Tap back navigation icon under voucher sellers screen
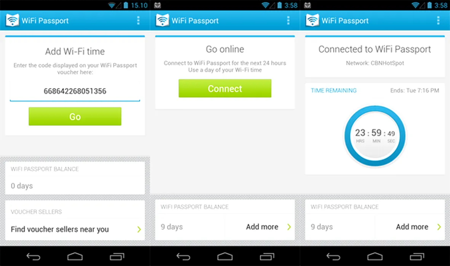This screenshot has height=266, width=450. 33,256
